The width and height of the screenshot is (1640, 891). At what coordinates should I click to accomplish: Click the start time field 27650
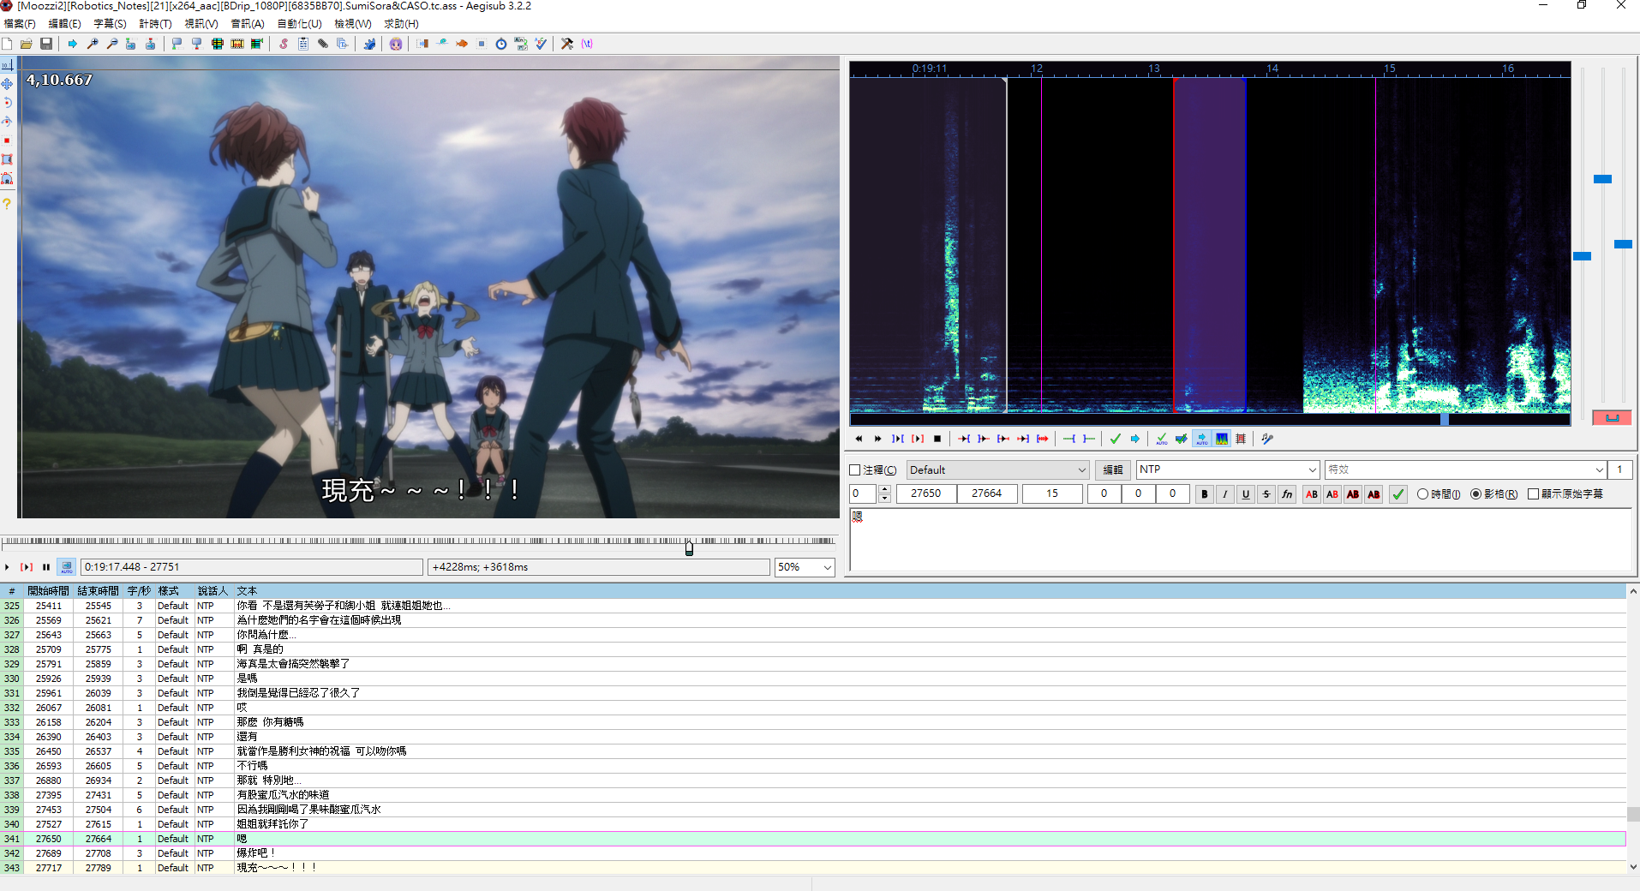coord(926,493)
